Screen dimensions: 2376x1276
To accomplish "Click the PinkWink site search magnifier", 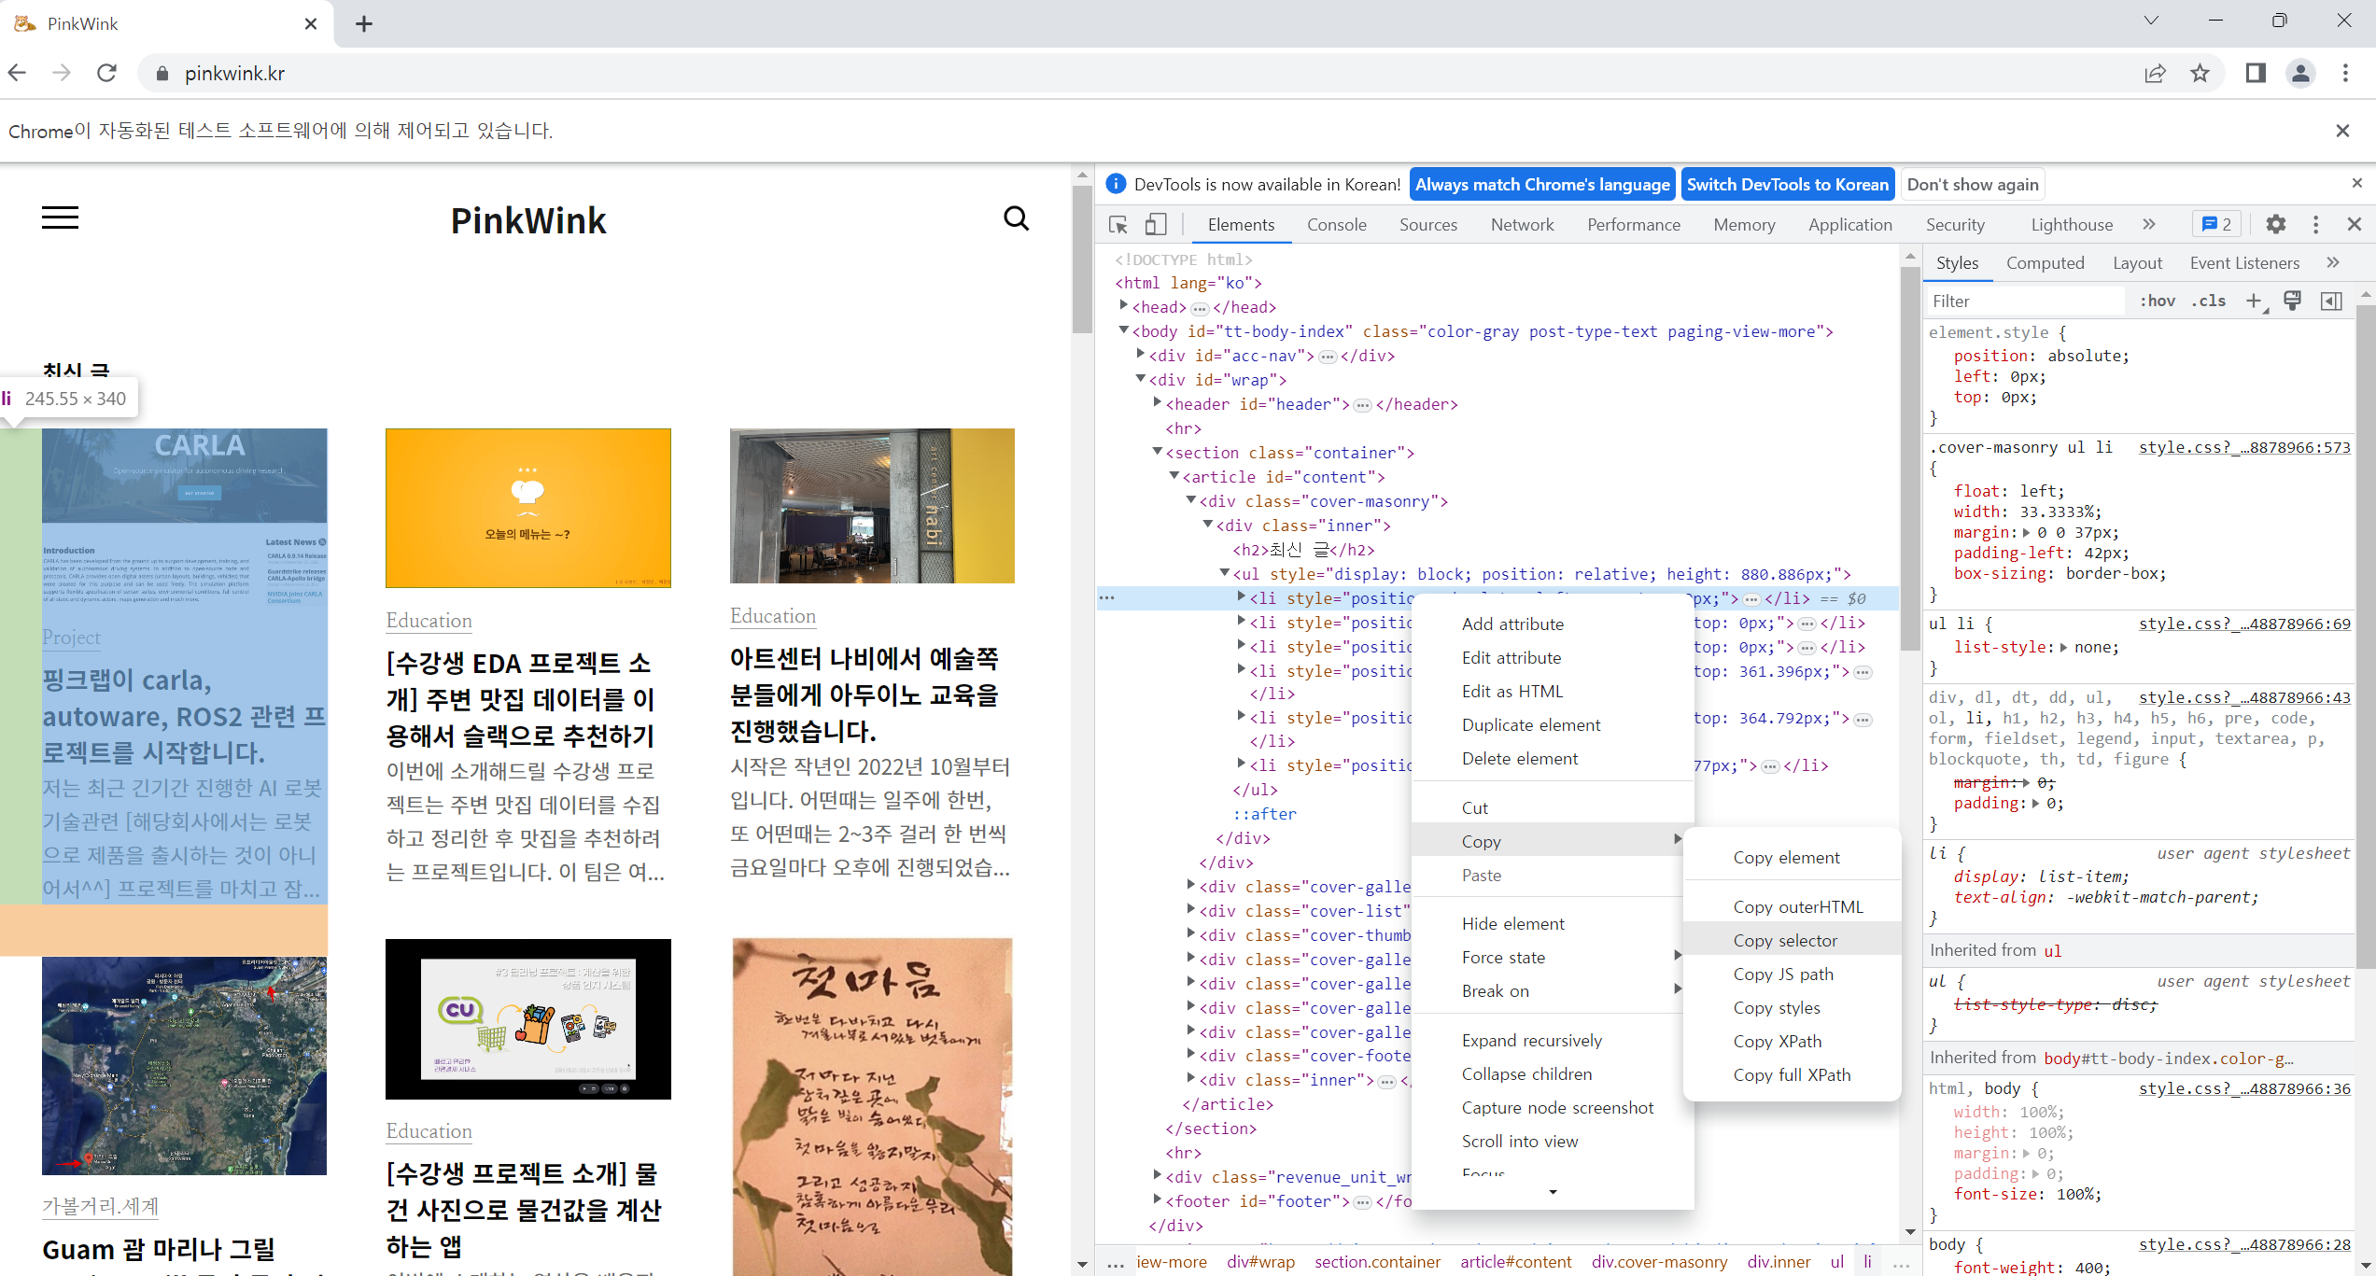I will (1016, 218).
